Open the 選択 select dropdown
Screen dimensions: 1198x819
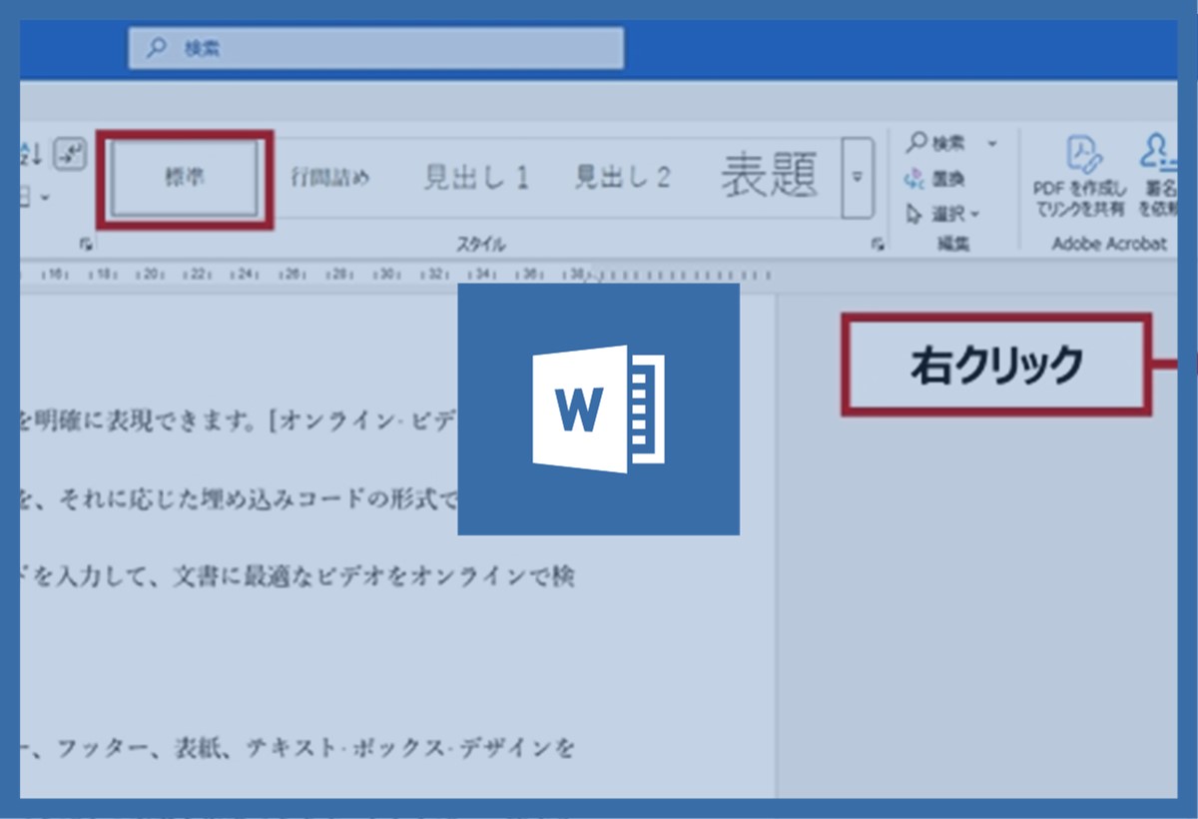[943, 214]
